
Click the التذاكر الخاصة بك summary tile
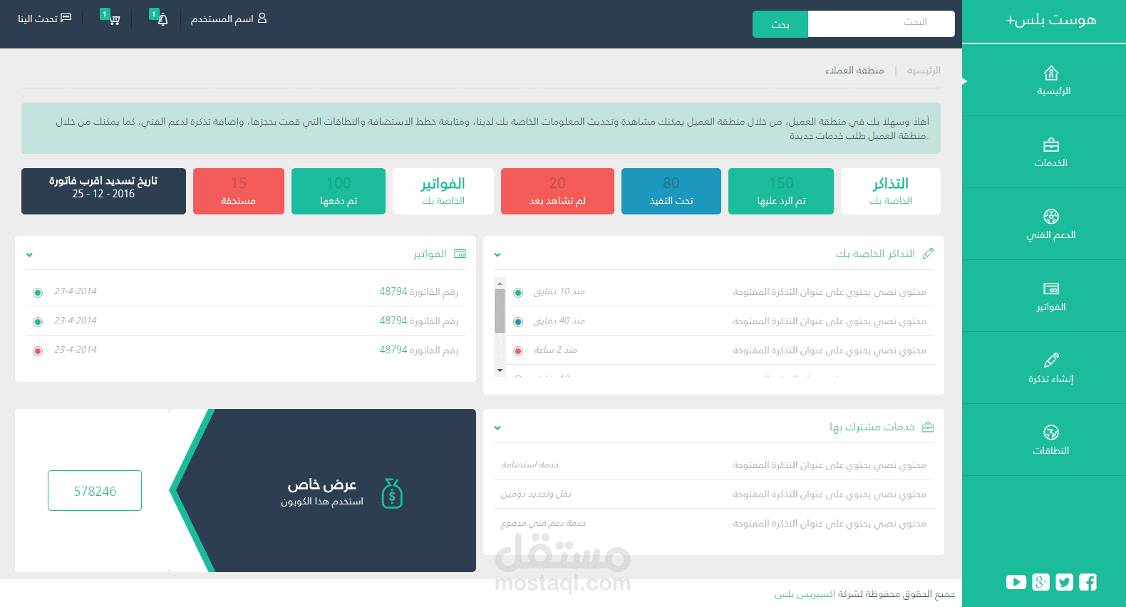coord(891,191)
